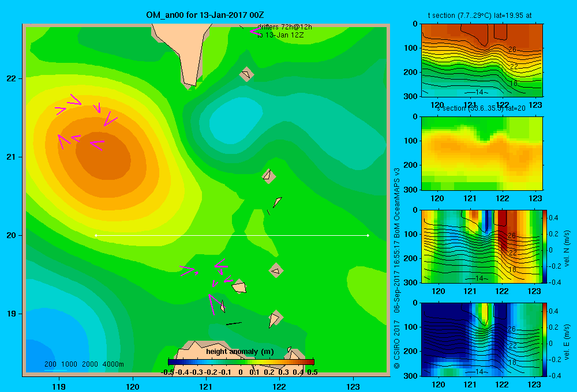Image resolution: width=577 pixels, height=392 pixels.
Task: Click the "300" depth tick of the salinity section
Action: (411, 190)
